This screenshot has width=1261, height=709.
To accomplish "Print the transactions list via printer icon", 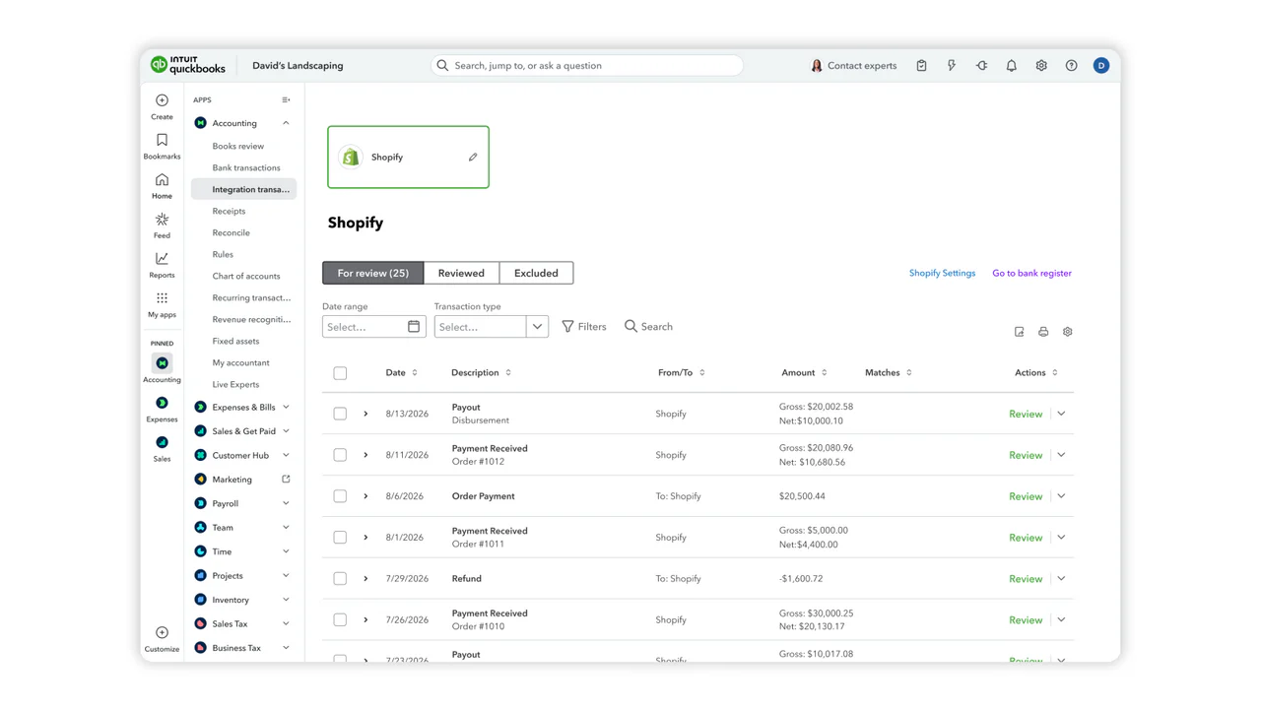I will (x=1043, y=332).
